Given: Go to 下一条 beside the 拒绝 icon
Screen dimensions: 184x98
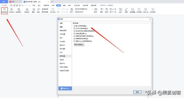Looking at the screenshot, I should (113, 12).
